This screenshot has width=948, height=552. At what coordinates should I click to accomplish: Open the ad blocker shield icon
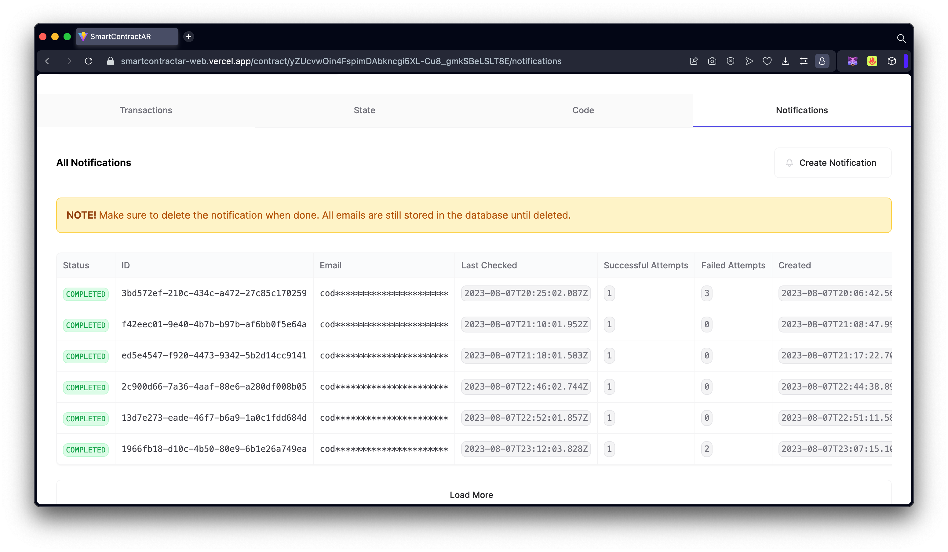pyautogui.click(x=730, y=61)
